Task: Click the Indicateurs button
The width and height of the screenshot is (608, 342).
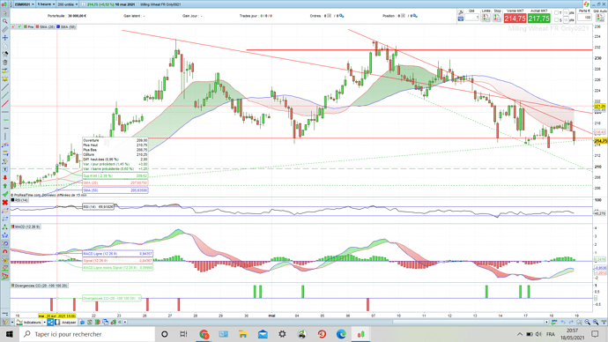Action: point(29,323)
